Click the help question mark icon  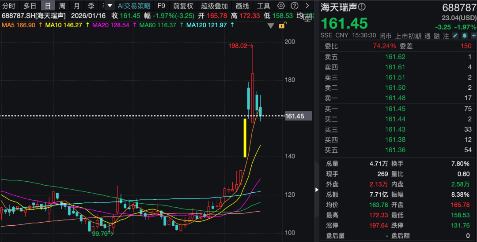click(295, 6)
